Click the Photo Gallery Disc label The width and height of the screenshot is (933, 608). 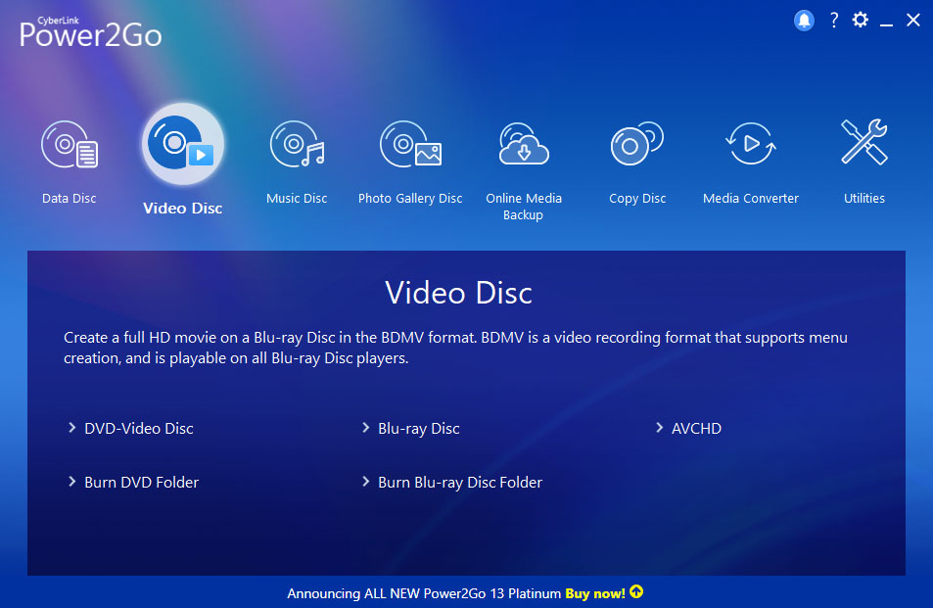tap(410, 199)
